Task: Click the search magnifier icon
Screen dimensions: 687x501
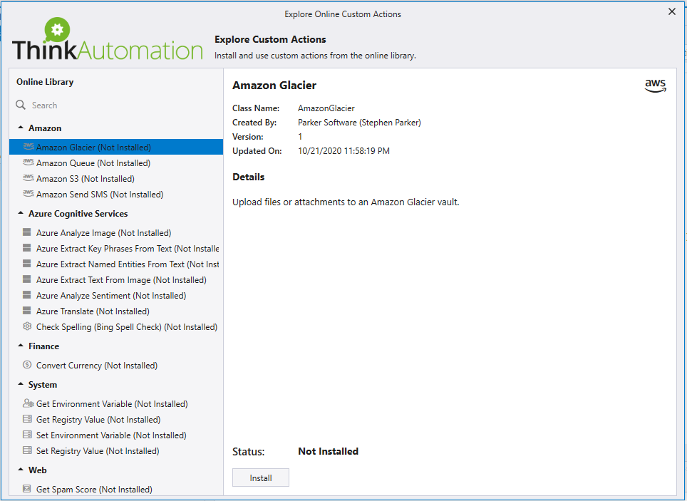Action: [21, 105]
